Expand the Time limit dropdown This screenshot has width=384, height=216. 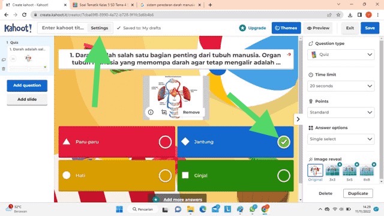[x=341, y=86]
